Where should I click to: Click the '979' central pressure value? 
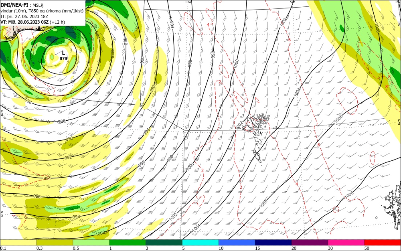63,59
